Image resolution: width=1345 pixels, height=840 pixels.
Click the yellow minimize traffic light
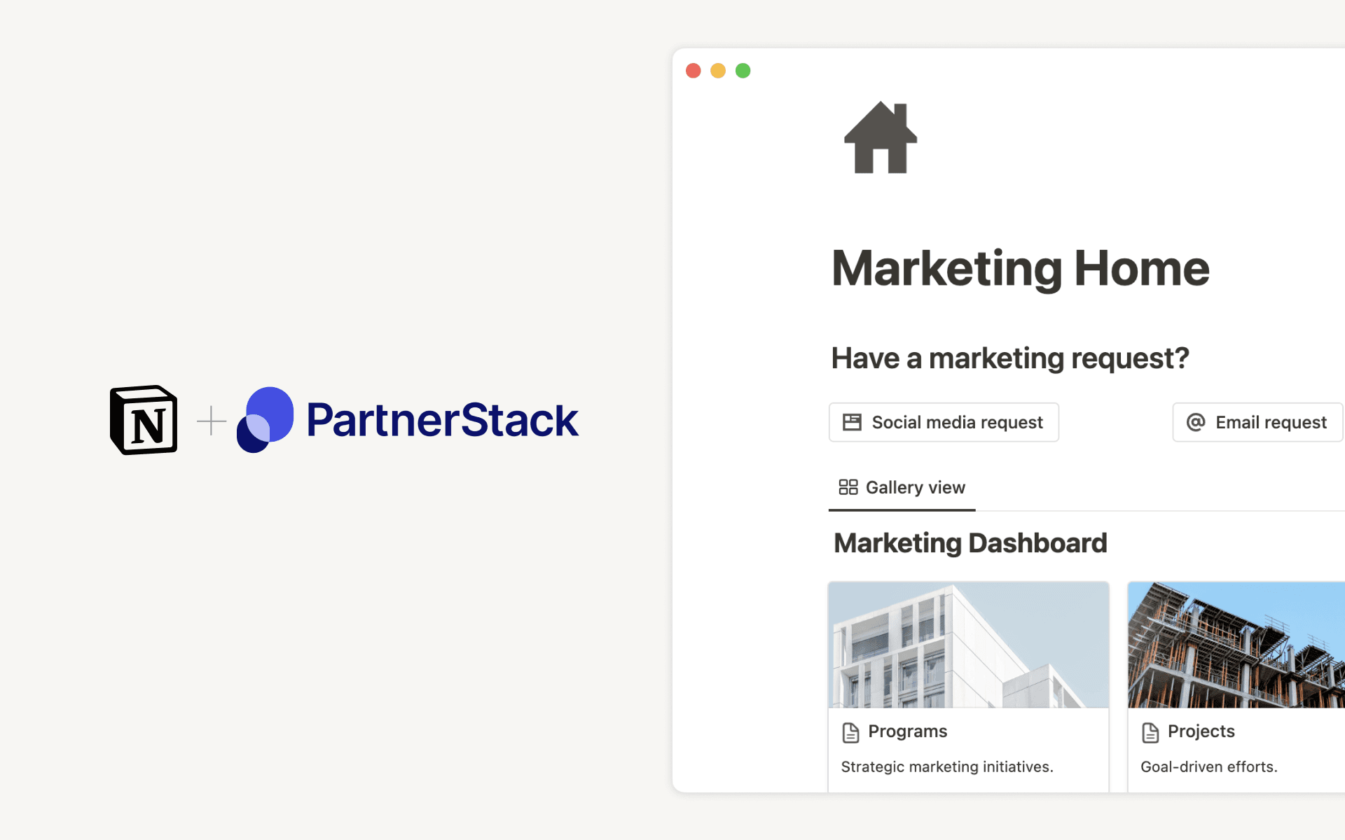click(x=718, y=70)
